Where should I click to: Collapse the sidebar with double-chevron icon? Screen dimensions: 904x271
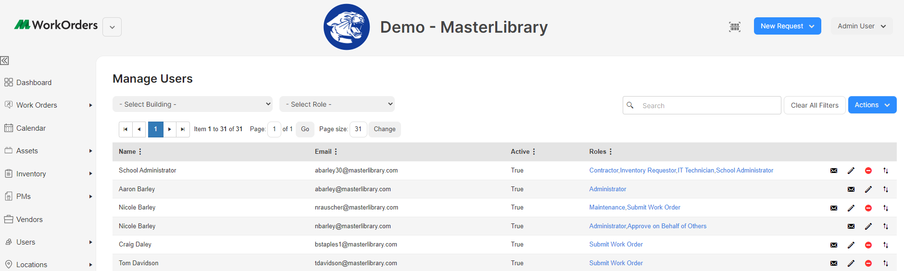[x=5, y=61]
